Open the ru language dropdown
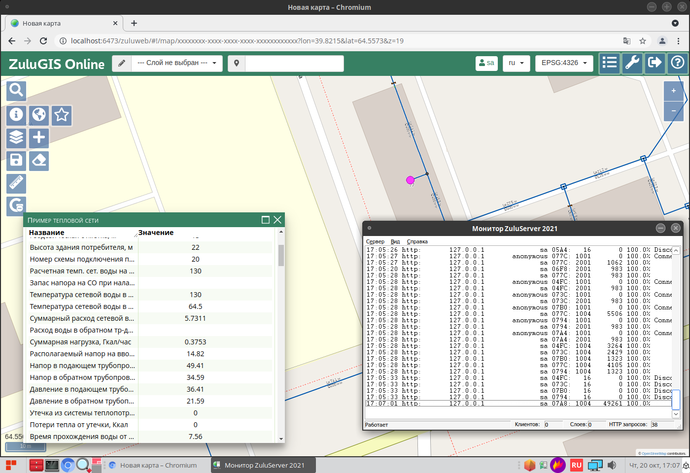 point(516,63)
